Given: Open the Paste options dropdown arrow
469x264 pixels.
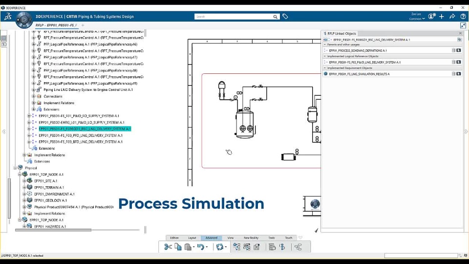Looking at the screenshot, I should (194, 247).
